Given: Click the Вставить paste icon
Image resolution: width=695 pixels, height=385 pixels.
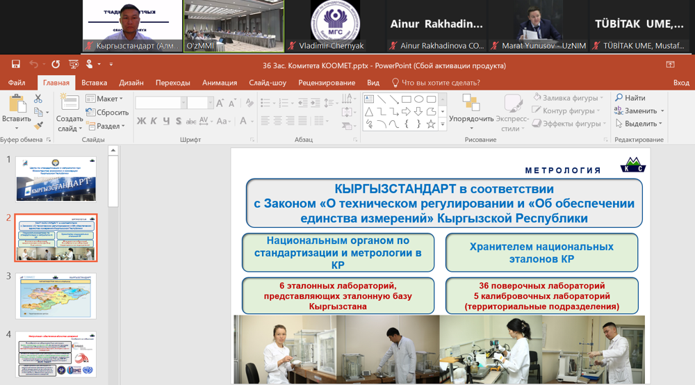Looking at the screenshot, I should click(x=17, y=104).
